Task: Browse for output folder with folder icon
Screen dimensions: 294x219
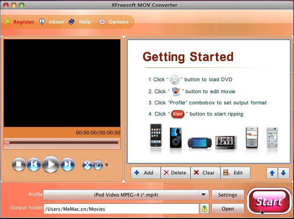Action: (x=205, y=208)
